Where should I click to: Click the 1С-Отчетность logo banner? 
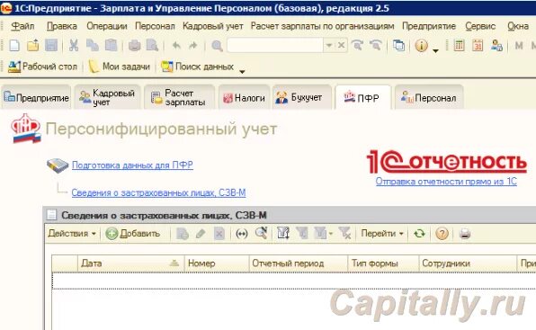[446, 161]
